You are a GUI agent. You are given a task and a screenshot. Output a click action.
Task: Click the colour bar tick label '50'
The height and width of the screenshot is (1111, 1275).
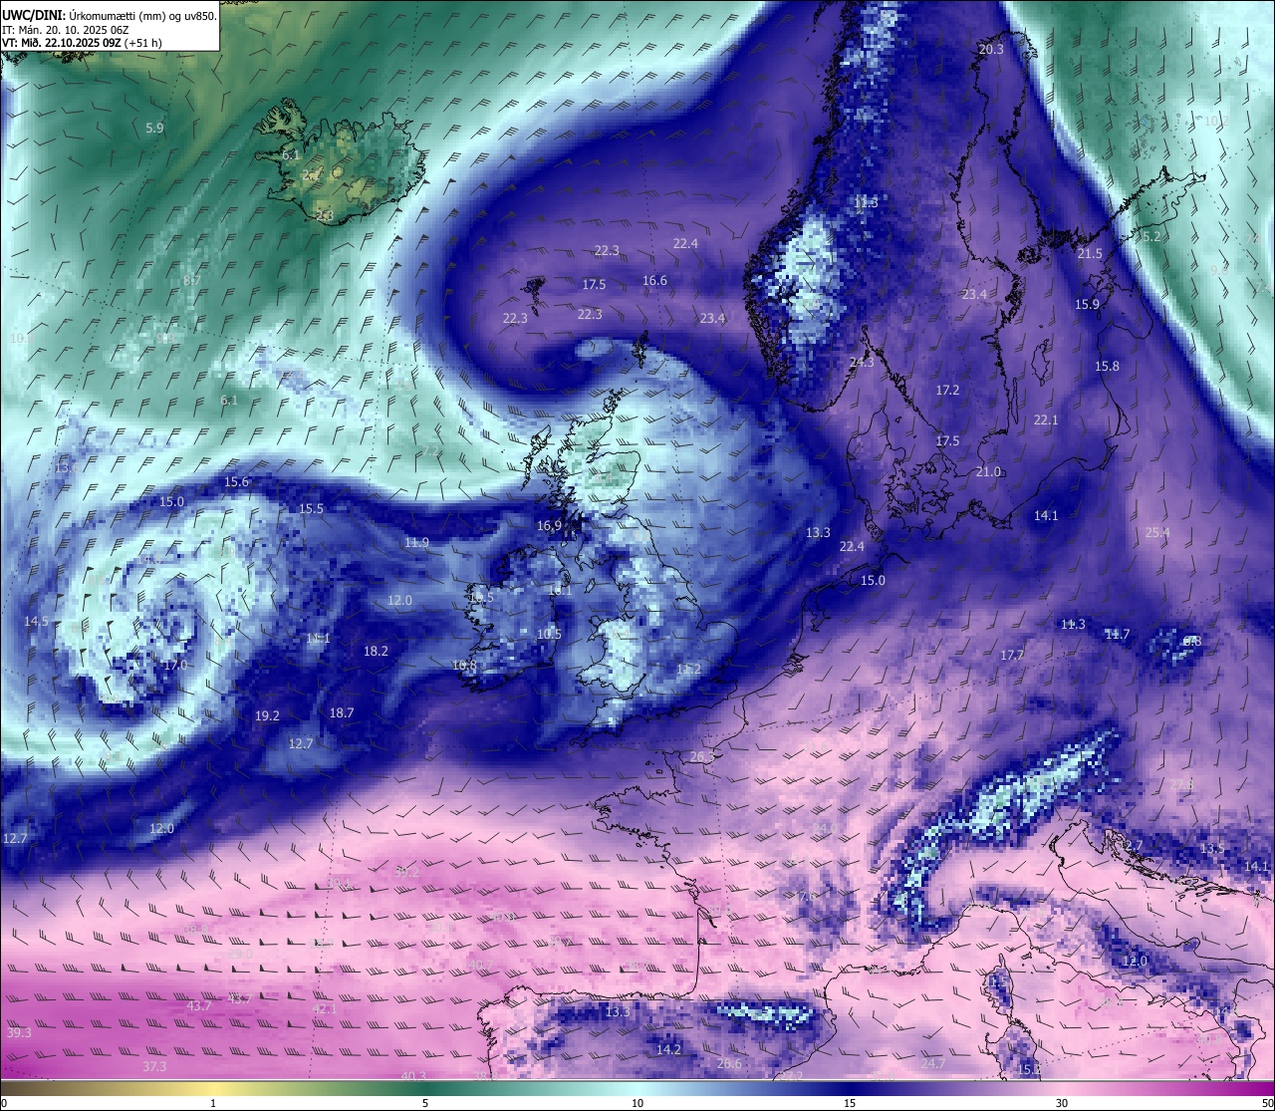click(x=1267, y=1103)
